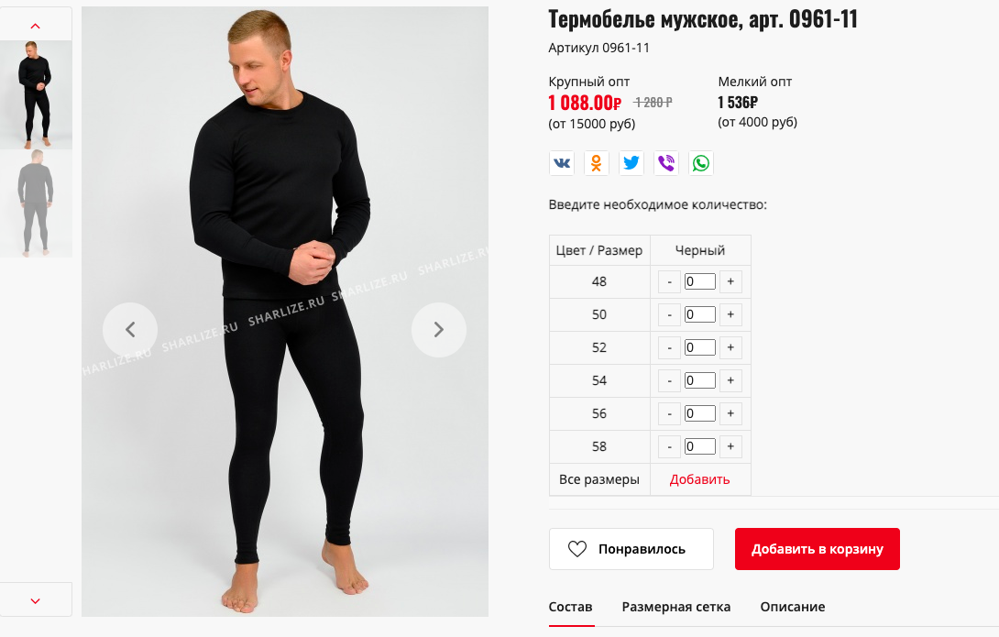Decrease quantity for size 50
Image resolution: width=999 pixels, height=637 pixels.
coord(669,314)
